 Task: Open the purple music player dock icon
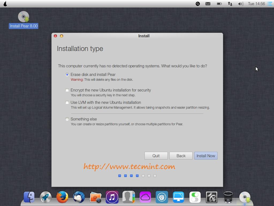click(112, 197)
